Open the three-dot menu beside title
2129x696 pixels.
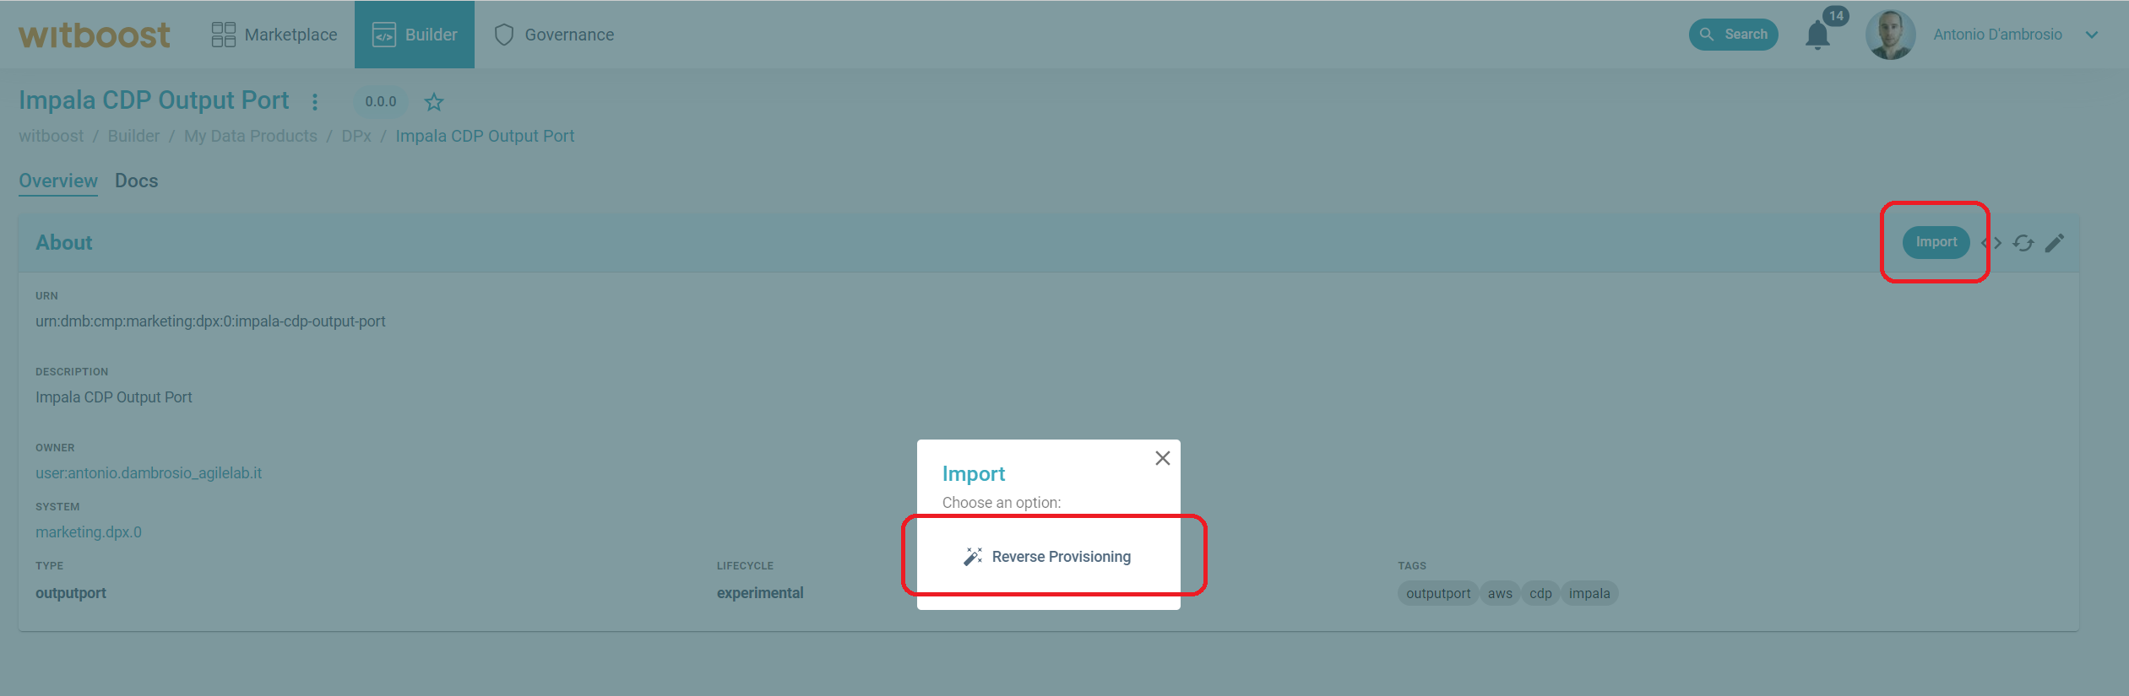click(x=315, y=102)
